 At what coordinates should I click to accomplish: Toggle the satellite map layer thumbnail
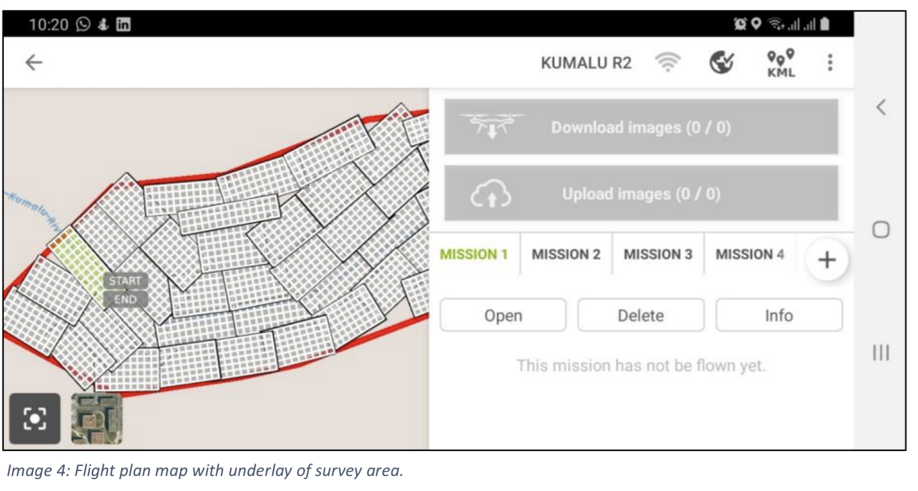tap(97, 419)
